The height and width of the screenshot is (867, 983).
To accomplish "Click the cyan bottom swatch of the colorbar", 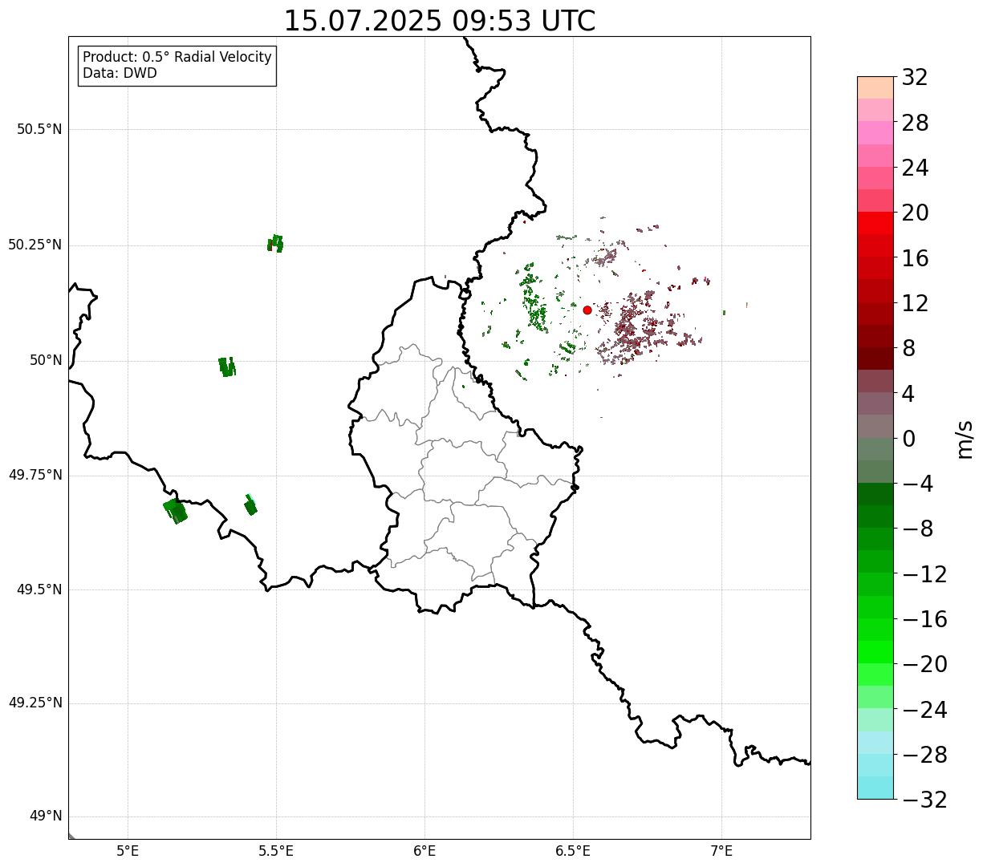I will (875, 788).
